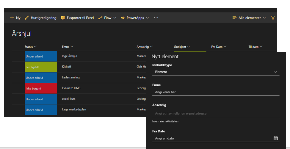
Task: Click the Evaluere HMS item
Action: 71,88
